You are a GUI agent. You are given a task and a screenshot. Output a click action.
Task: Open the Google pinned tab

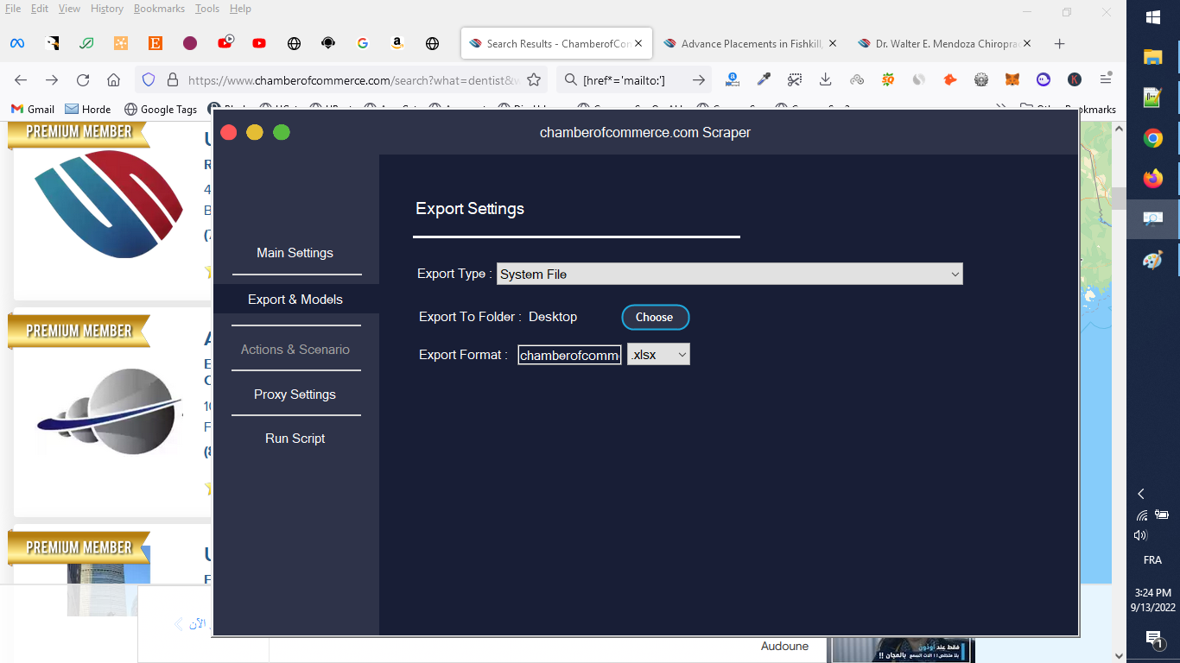click(363, 43)
